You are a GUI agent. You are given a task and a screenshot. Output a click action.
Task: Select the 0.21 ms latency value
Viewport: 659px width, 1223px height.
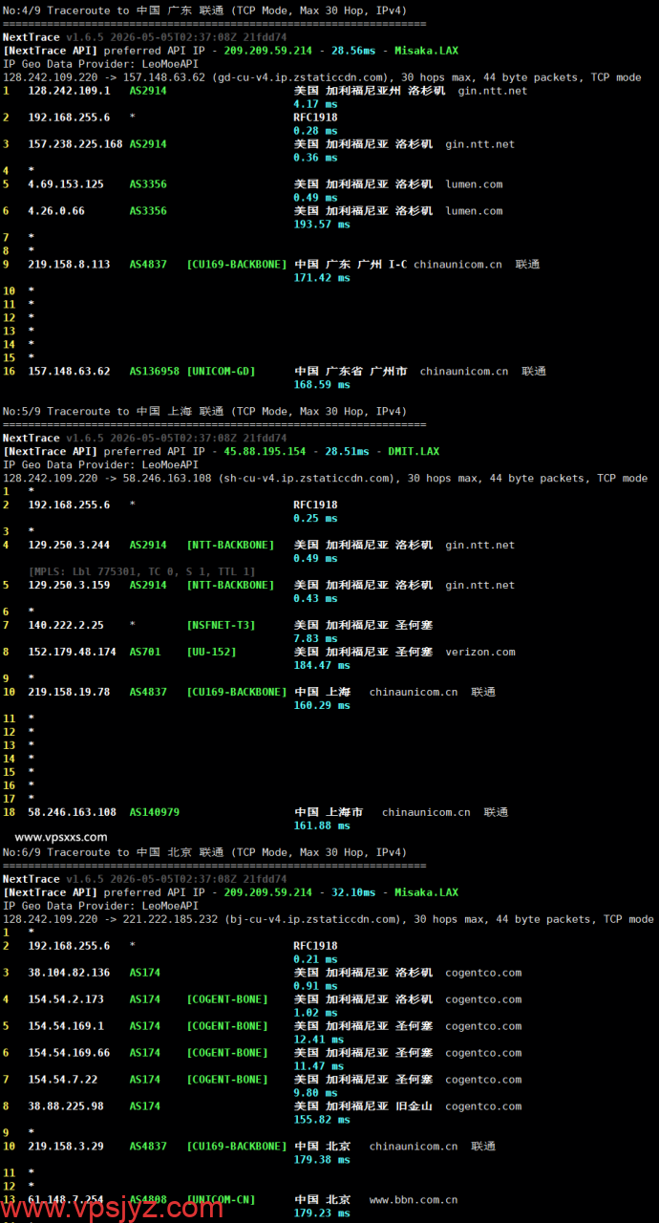[x=315, y=960]
